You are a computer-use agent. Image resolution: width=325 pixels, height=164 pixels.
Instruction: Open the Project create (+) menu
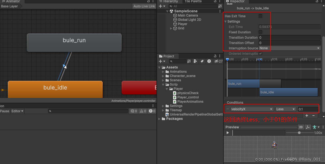pyautogui.click(x=162, y=61)
